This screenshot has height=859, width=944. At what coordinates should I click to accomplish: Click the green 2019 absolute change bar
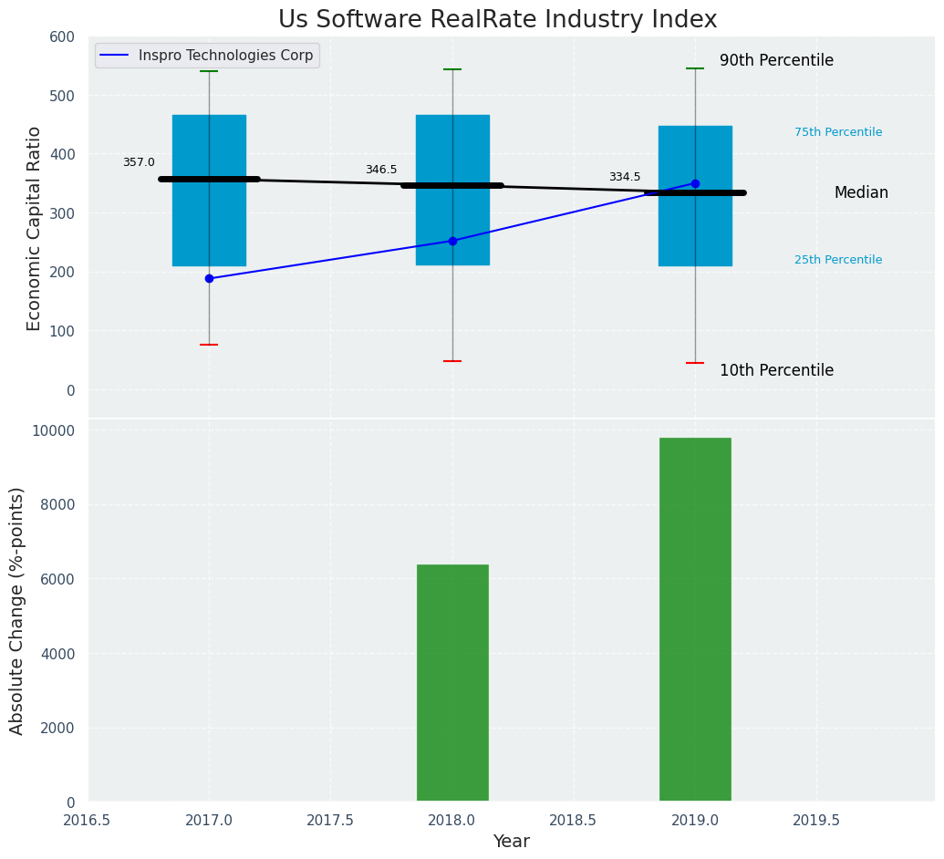(695, 619)
